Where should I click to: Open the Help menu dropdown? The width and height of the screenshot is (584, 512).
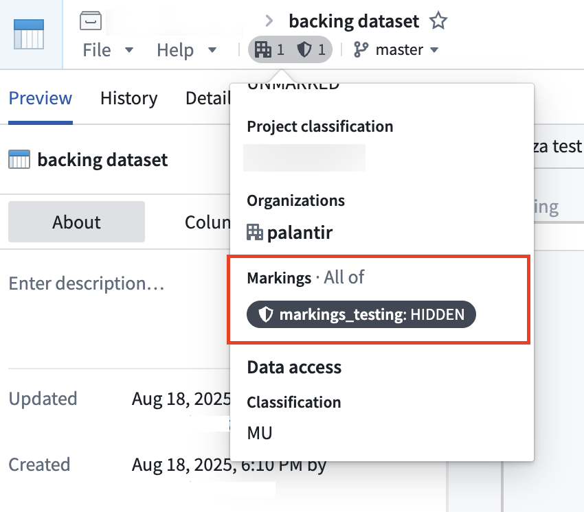(x=187, y=50)
